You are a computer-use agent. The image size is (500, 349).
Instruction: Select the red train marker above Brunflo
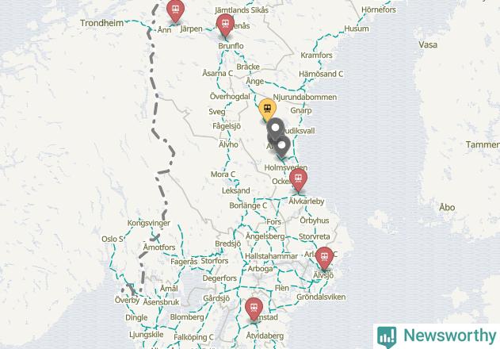click(x=225, y=25)
